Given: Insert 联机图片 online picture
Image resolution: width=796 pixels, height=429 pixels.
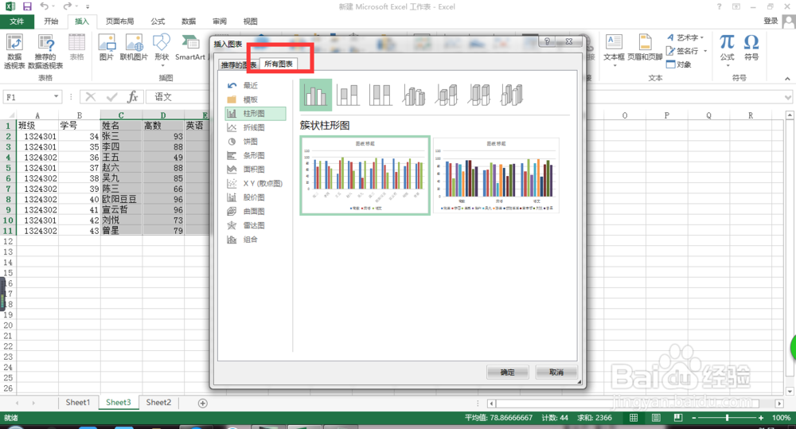Looking at the screenshot, I should pos(134,47).
